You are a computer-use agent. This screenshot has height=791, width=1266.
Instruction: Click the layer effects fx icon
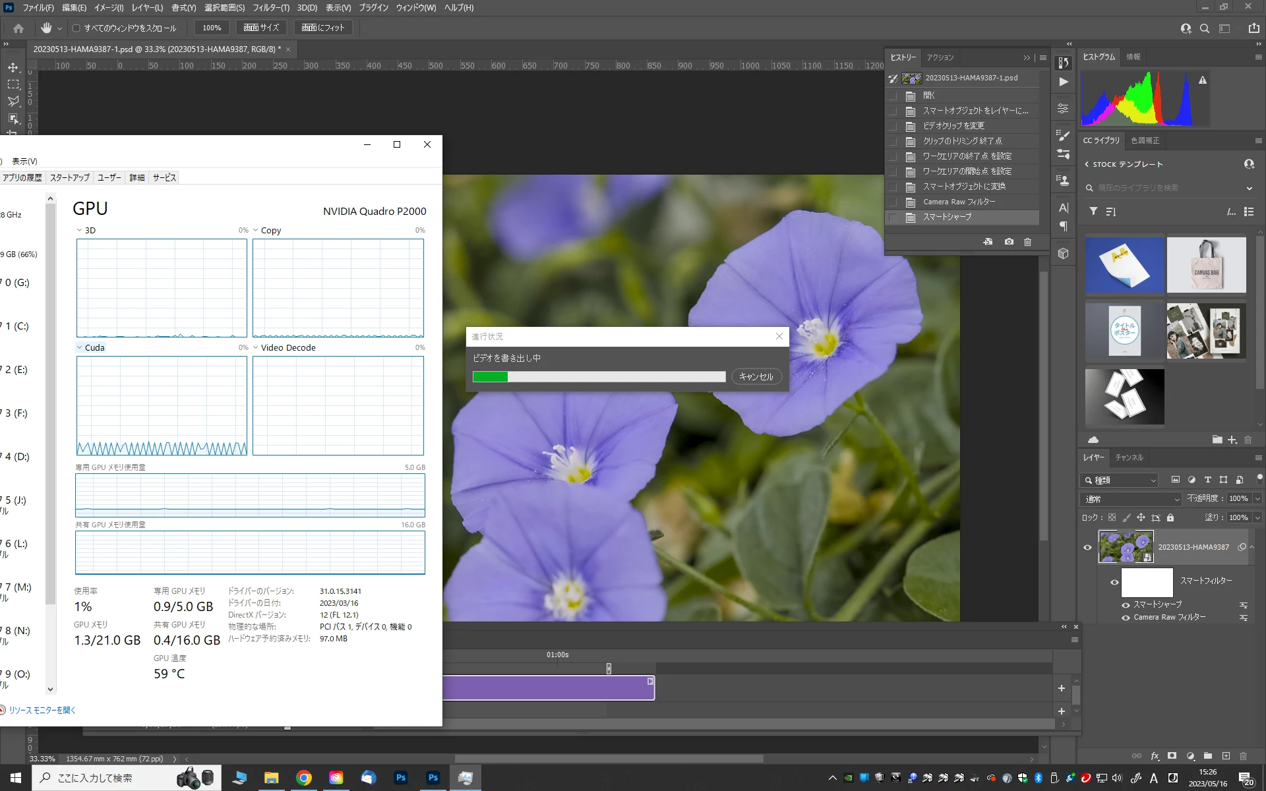tap(1155, 756)
